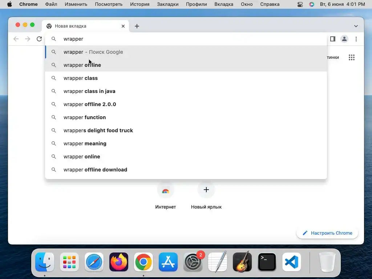Image resolution: width=372 pixels, height=279 pixels.
Task: Select suggestion wrapper offline
Action: point(186,65)
